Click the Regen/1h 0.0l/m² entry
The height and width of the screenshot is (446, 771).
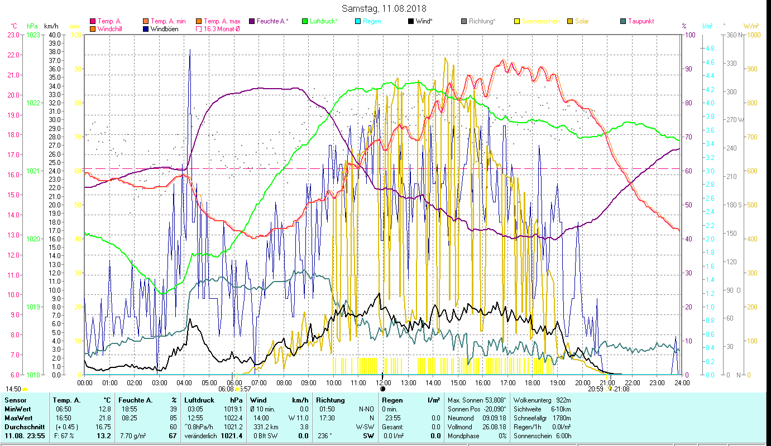(x=542, y=427)
